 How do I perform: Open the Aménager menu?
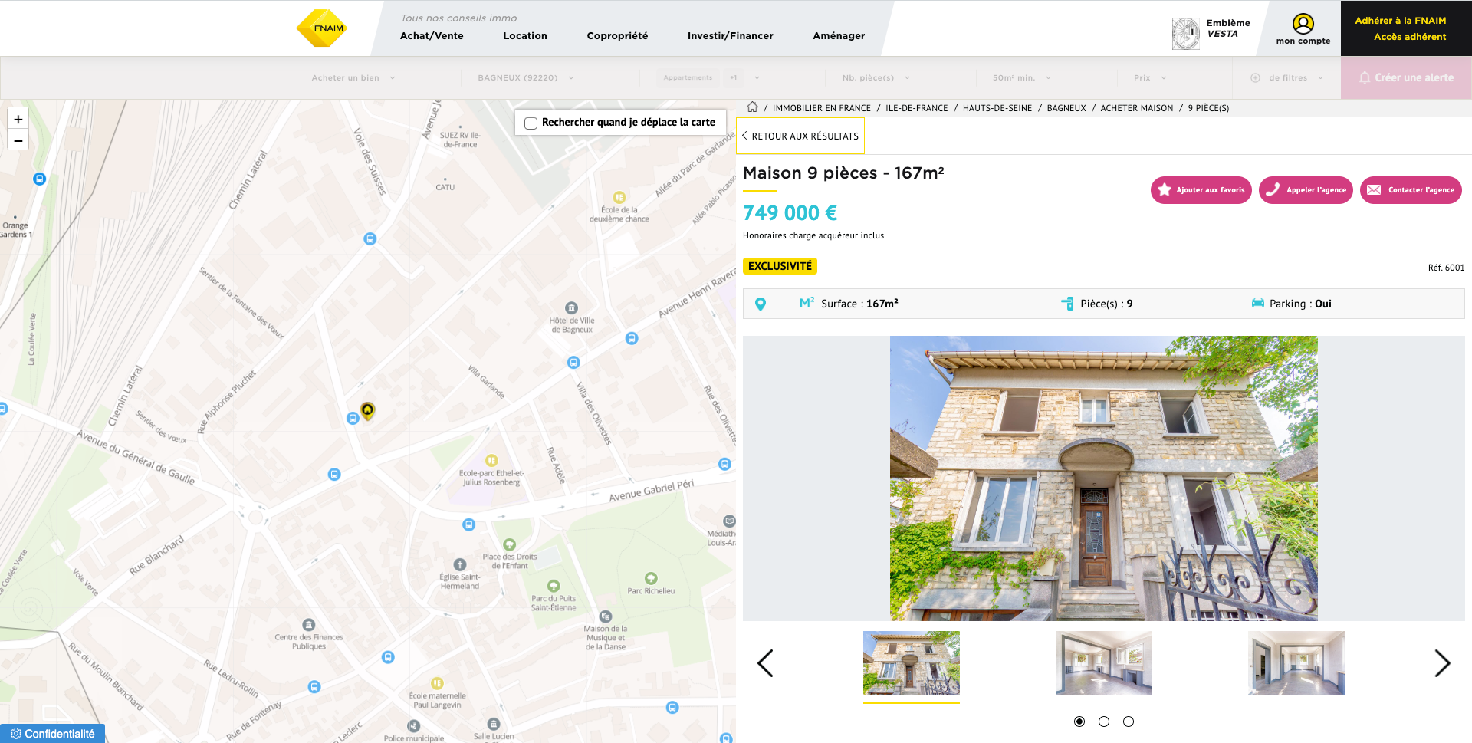tap(839, 35)
